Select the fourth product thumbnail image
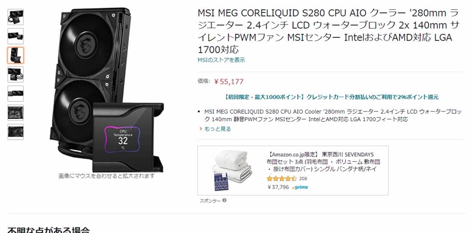This screenshot has height=233, width=473. (15, 74)
